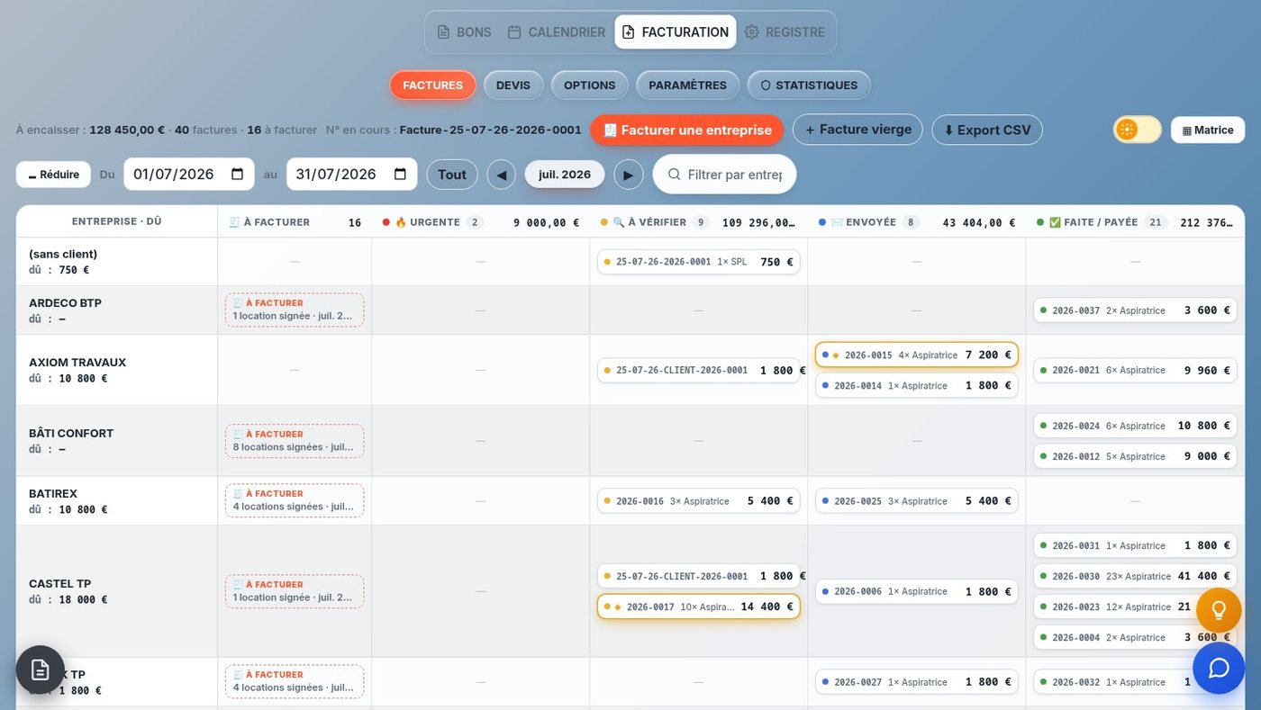This screenshot has width=1261, height=710.
Task: Open the chat bubble floating button
Action: [1219, 668]
